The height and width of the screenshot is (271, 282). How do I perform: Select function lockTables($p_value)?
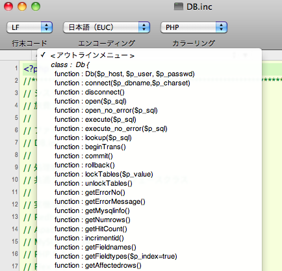149,174
